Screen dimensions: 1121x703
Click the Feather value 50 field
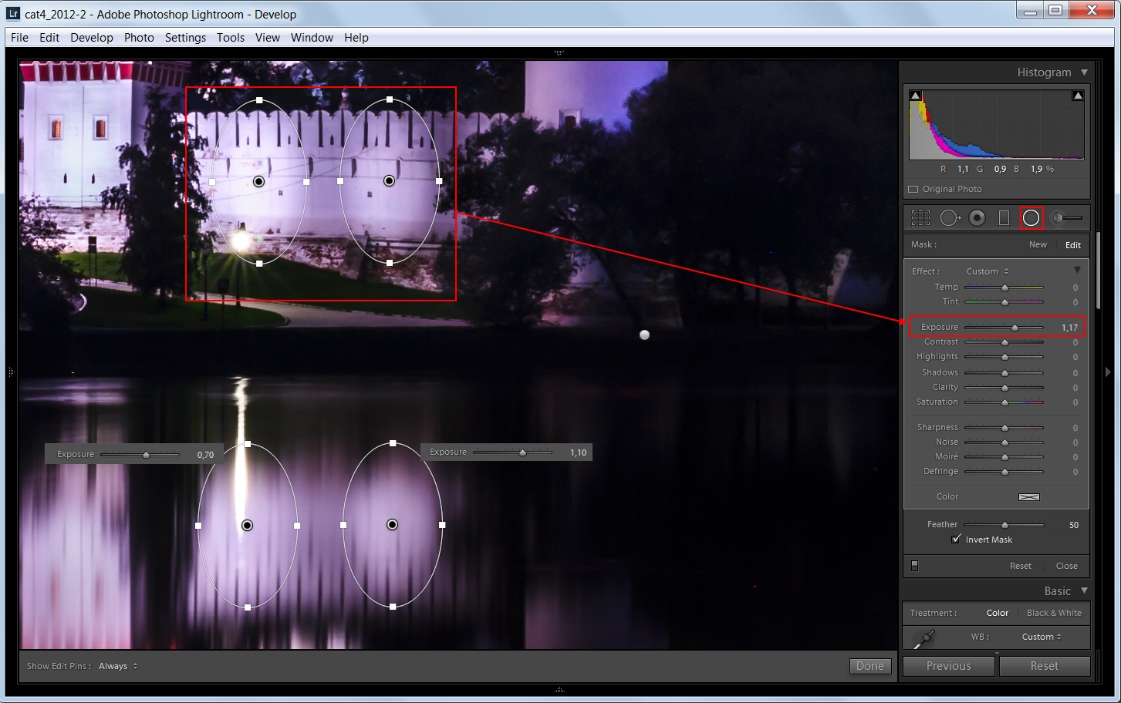[x=1073, y=525]
